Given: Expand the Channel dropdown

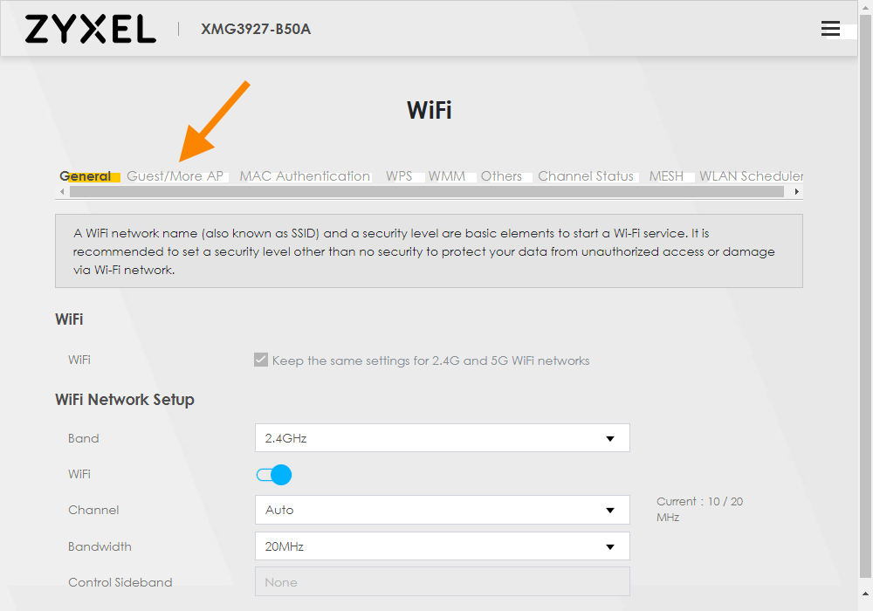Looking at the screenshot, I should (442, 510).
